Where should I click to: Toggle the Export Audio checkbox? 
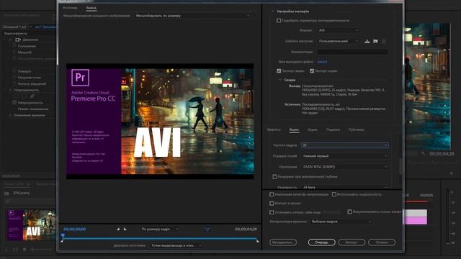point(312,71)
